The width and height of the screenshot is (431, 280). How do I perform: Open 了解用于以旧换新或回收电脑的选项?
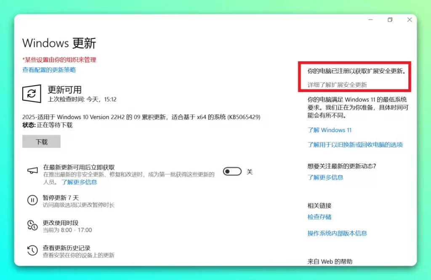(357, 144)
